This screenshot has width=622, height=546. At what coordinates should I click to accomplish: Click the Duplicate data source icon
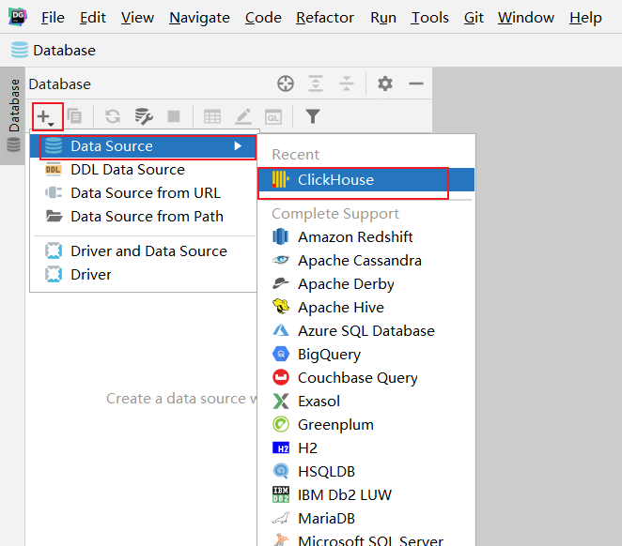coord(74,116)
